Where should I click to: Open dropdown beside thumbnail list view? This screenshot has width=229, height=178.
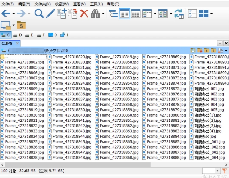tap(155, 14)
